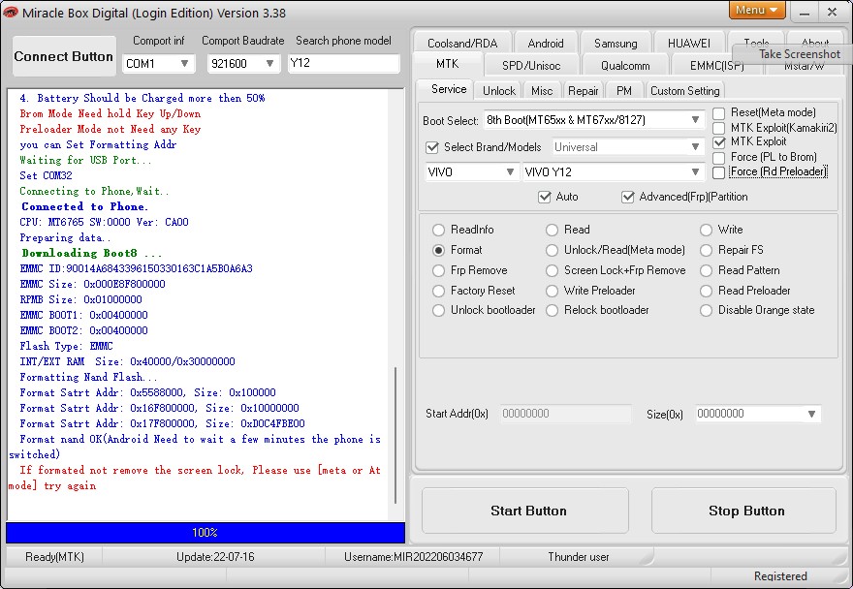Open the Service sub-tab

448,89
